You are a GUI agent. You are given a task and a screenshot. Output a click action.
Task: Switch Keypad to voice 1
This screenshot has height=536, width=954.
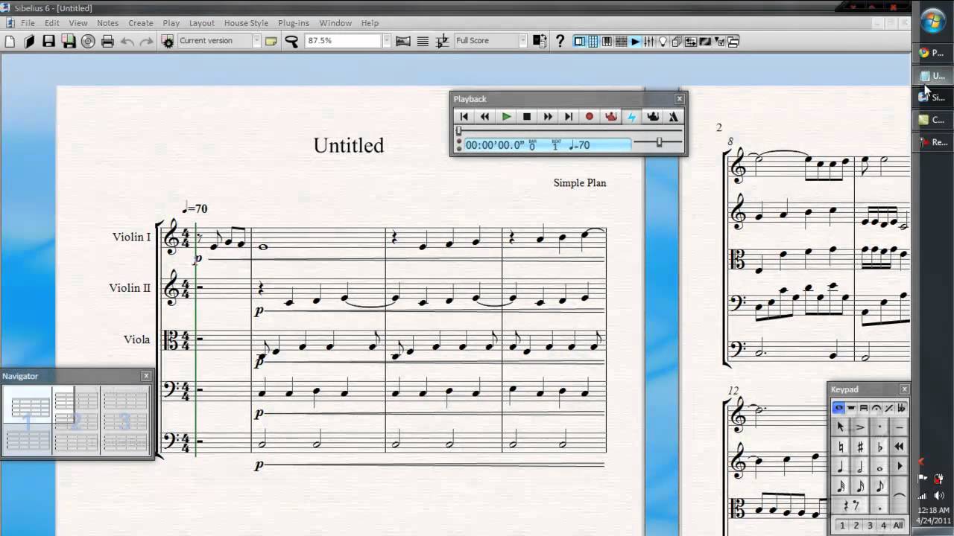click(842, 525)
